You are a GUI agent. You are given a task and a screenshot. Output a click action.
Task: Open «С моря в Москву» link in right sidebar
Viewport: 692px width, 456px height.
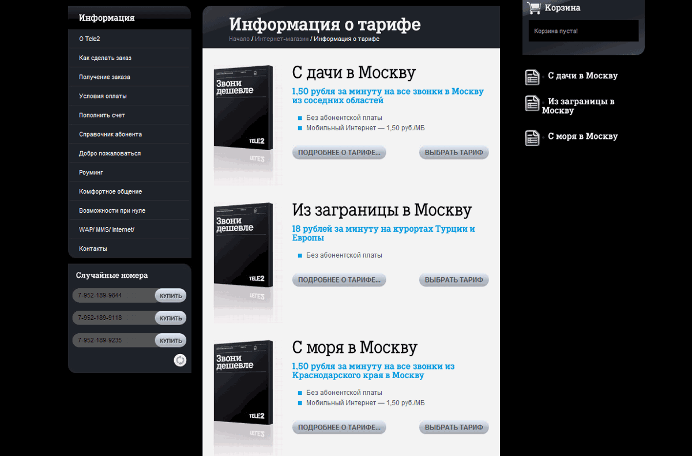(x=582, y=136)
